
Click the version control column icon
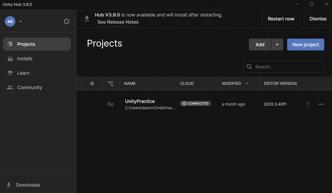[x=111, y=83]
